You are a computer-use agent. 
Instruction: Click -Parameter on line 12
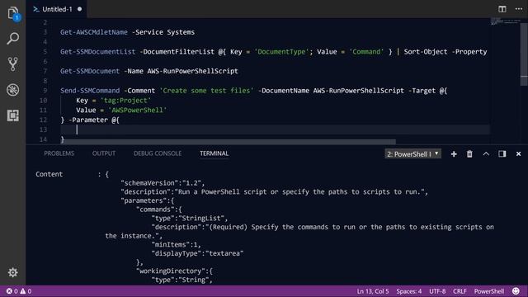coord(88,120)
